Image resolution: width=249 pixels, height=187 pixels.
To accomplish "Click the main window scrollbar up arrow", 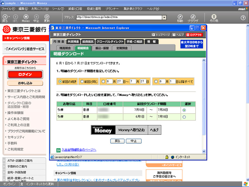I will click(x=247, y=26).
